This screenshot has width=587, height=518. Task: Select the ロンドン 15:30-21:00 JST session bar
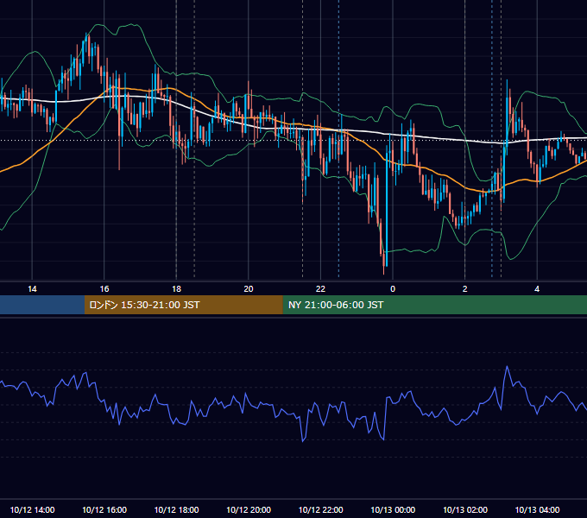click(183, 305)
